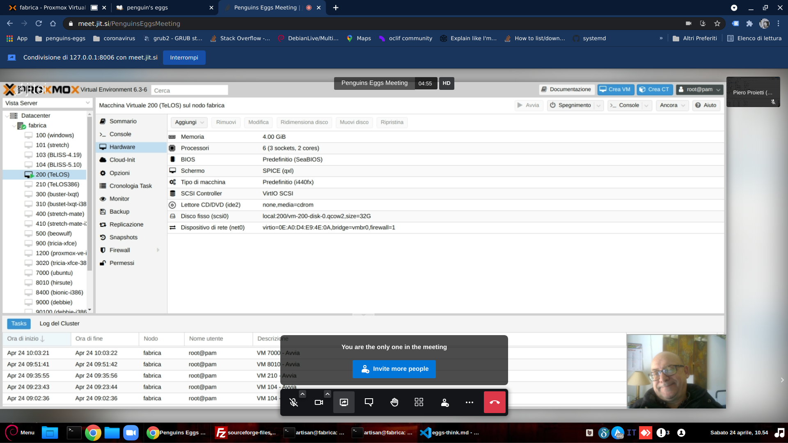Open FileZilla sourceforge-files taskbar window

click(246, 433)
